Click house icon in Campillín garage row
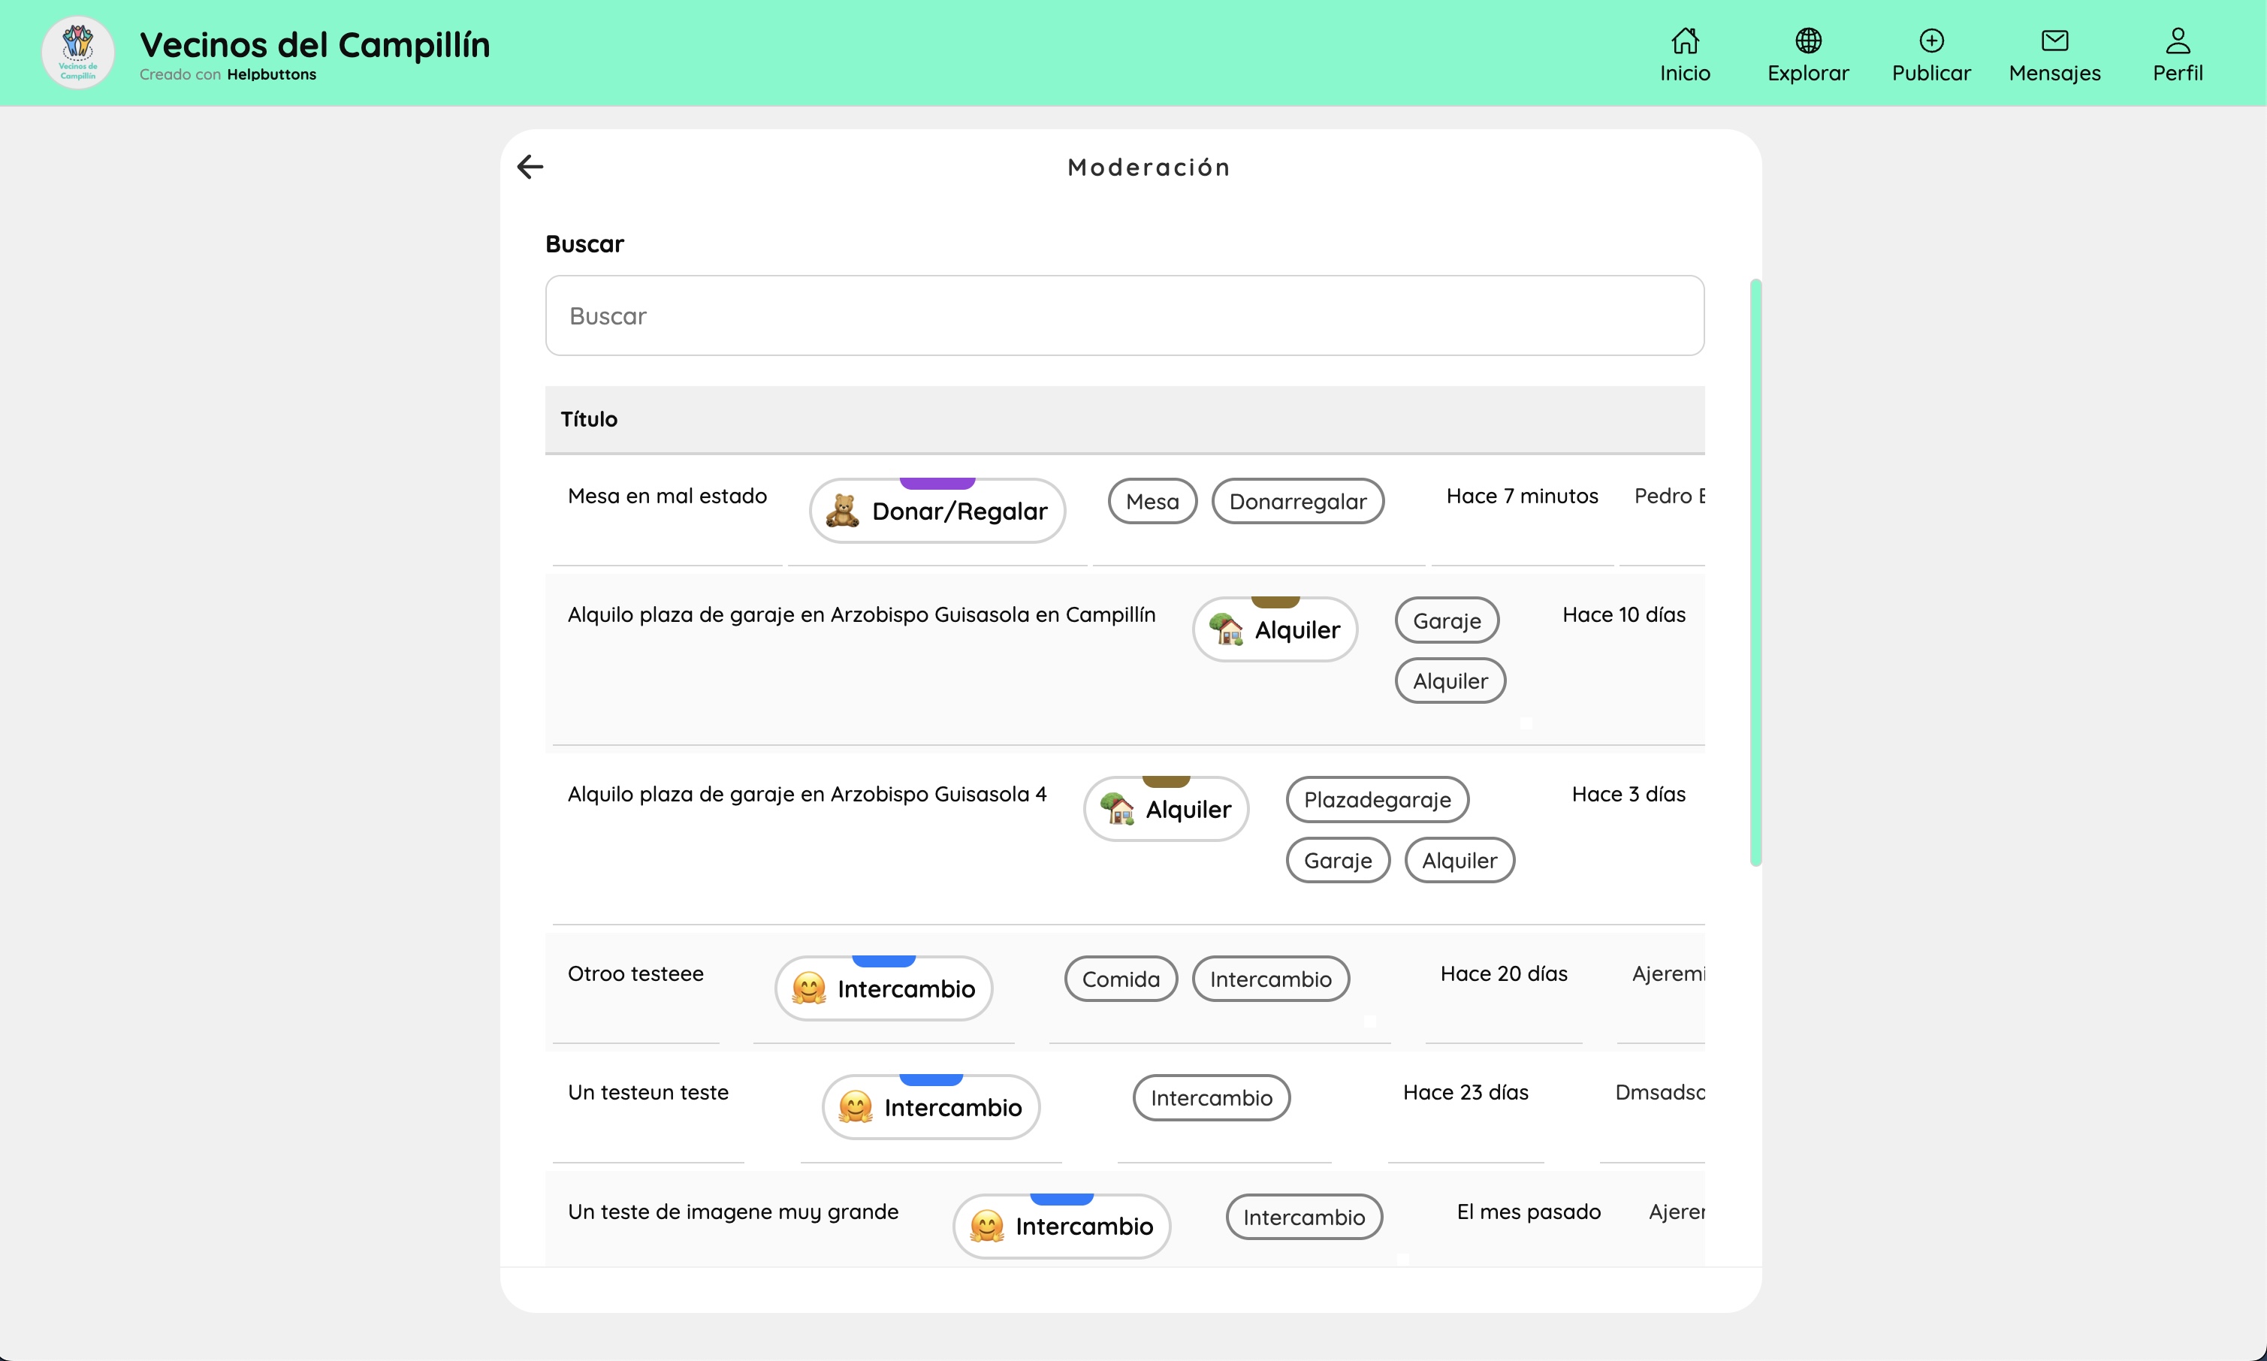The width and height of the screenshot is (2267, 1361). tap(1226, 630)
